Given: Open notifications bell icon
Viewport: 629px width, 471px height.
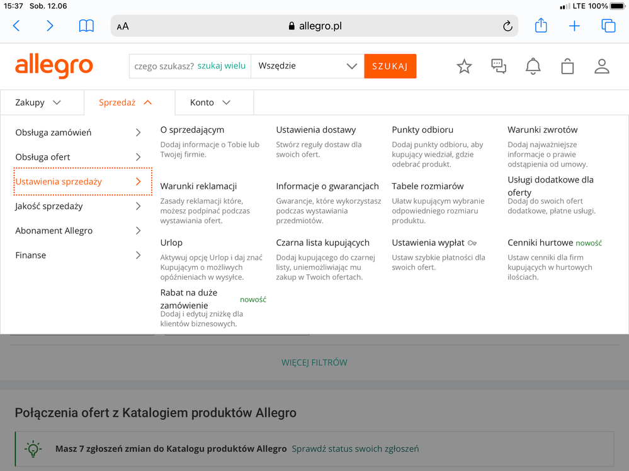Looking at the screenshot, I should click(x=533, y=66).
